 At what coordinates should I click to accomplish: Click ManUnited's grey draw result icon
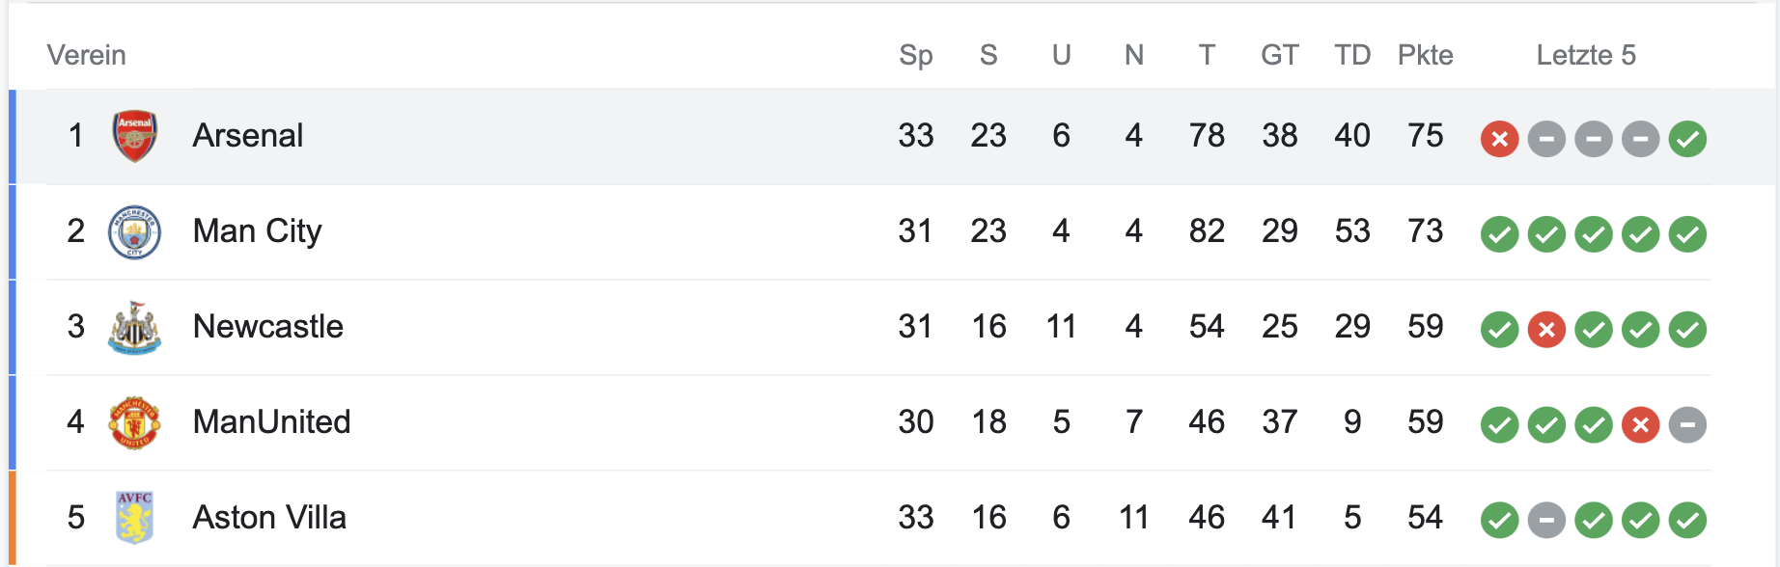click(x=1687, y=425)
